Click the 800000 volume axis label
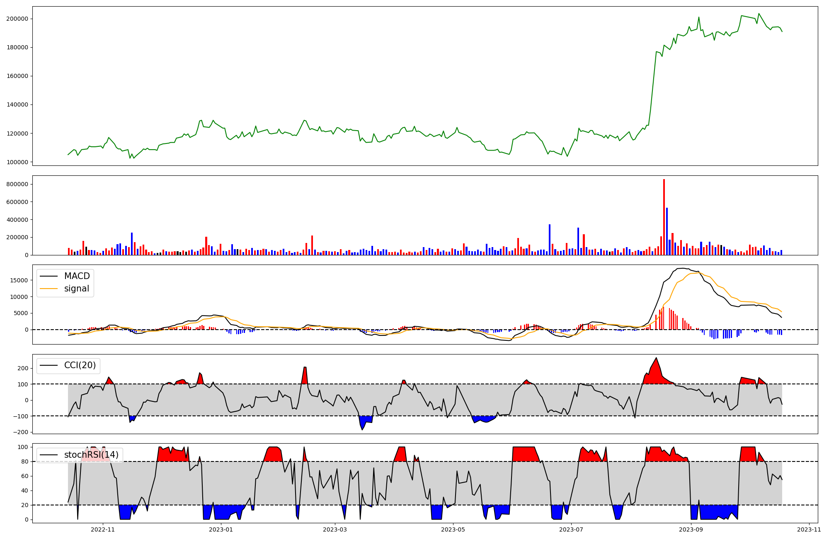The width and height of the screenshot is (829, 539). tap(17, 184)
